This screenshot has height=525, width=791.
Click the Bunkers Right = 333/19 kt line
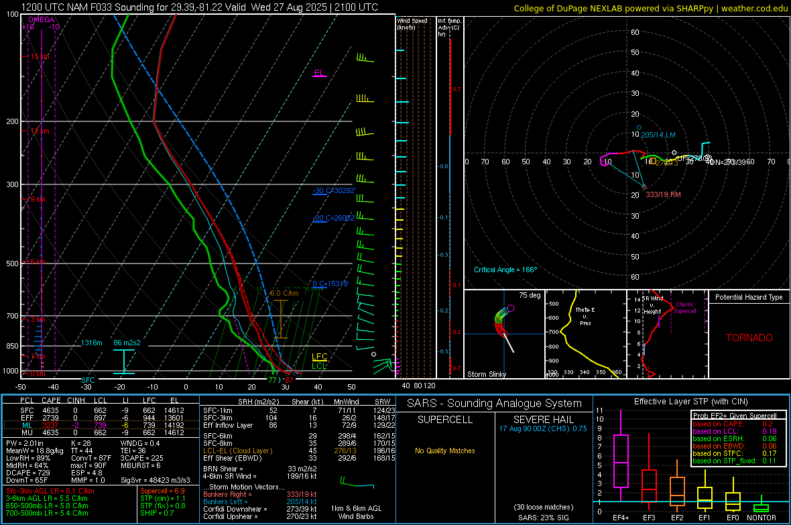pos(260,494)
